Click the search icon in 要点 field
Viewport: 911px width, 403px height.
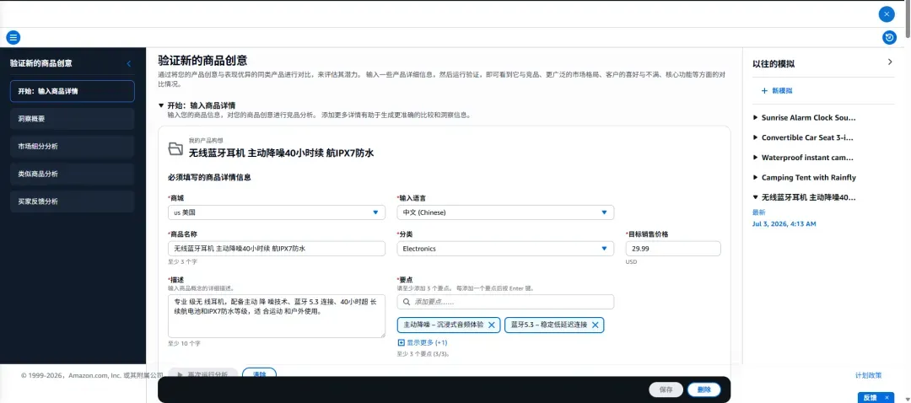click(406, 302)
